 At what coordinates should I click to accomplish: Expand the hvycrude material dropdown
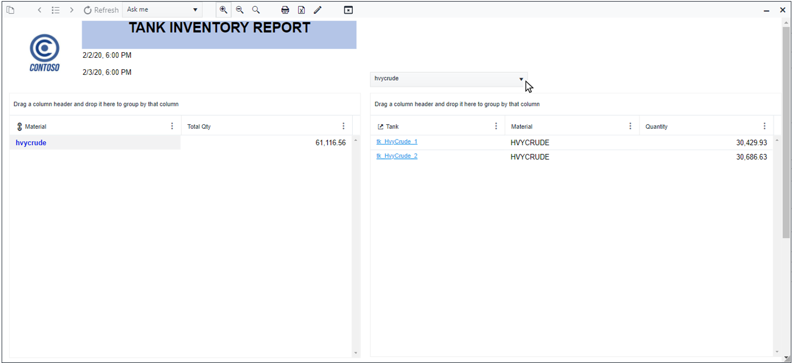(x=521, y=79)
